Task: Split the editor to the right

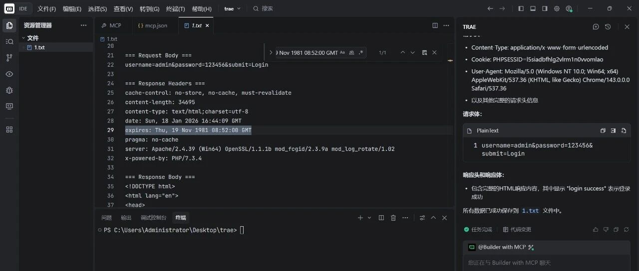Action: 435,25
